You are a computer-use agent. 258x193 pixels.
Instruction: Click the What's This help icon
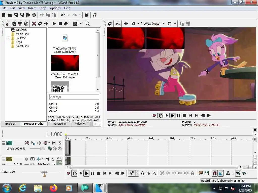click(95, 15)
